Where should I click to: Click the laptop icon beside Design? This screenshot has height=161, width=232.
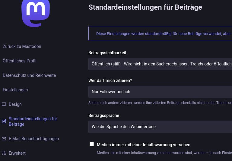click(4, 104)
